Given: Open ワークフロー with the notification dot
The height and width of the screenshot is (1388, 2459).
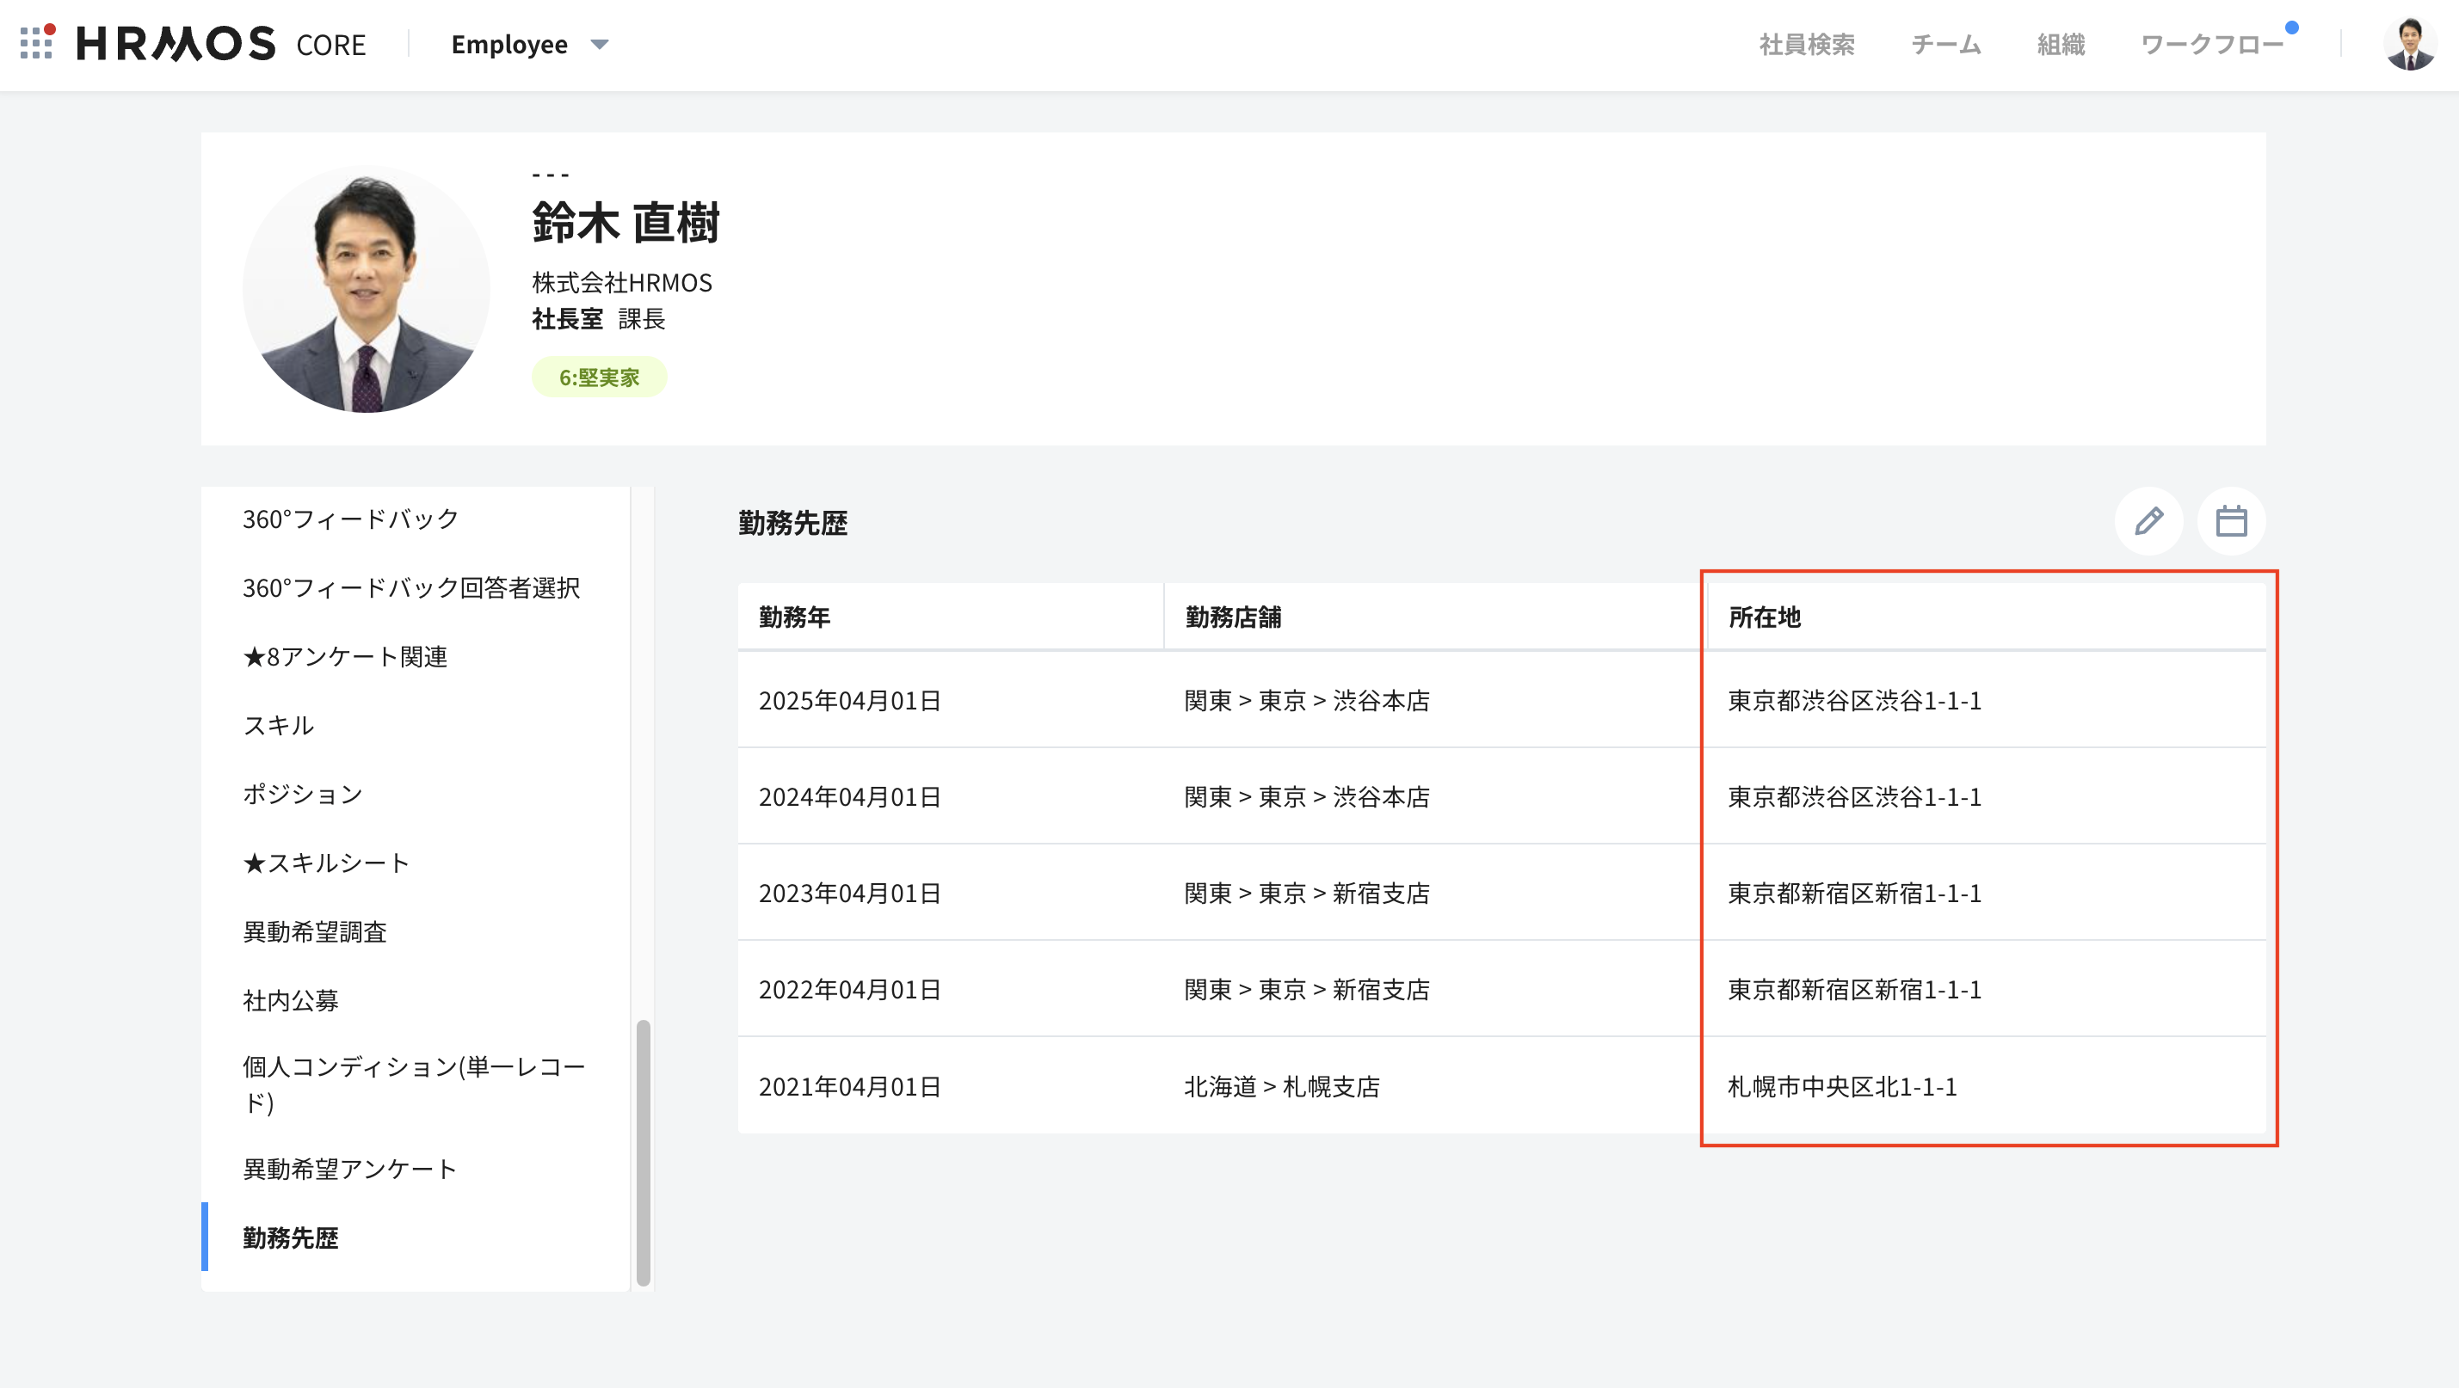Looking at the screenshot, I should (2212, 45).
